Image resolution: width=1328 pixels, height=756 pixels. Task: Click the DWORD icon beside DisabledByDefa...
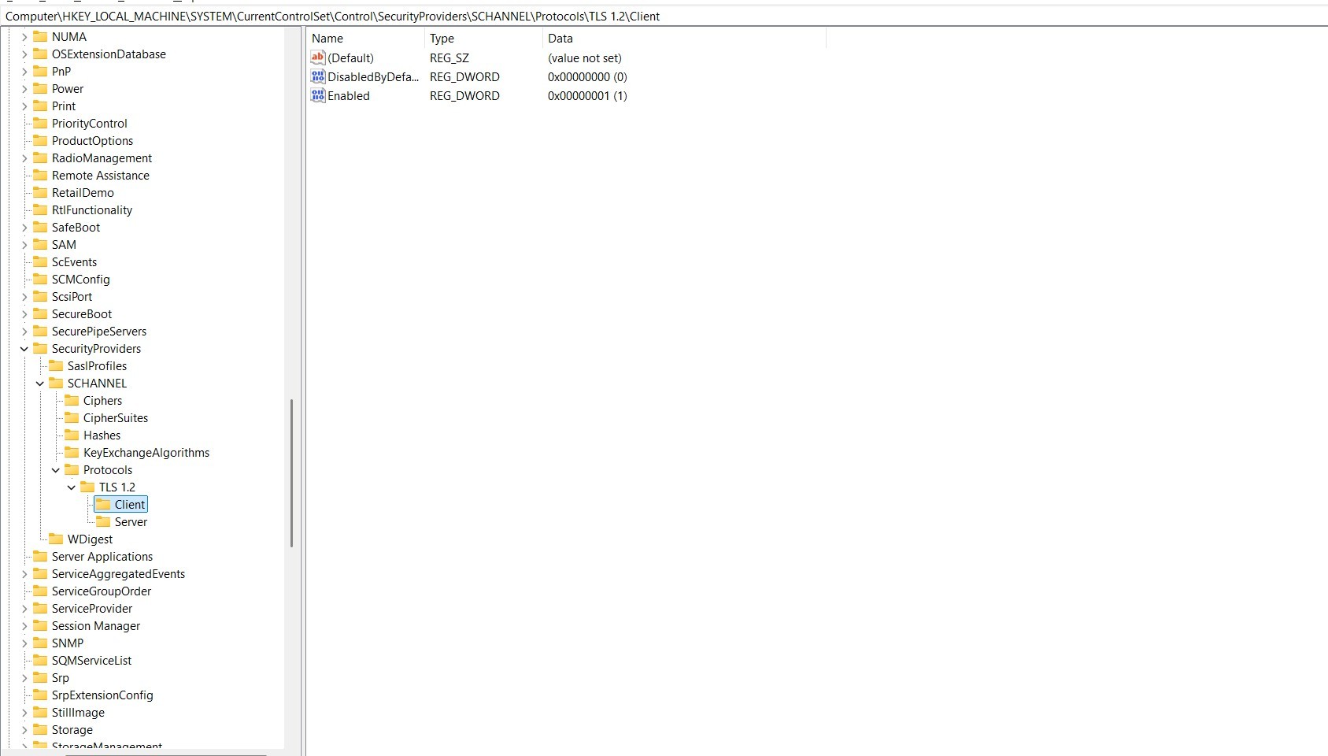point(317,76)
